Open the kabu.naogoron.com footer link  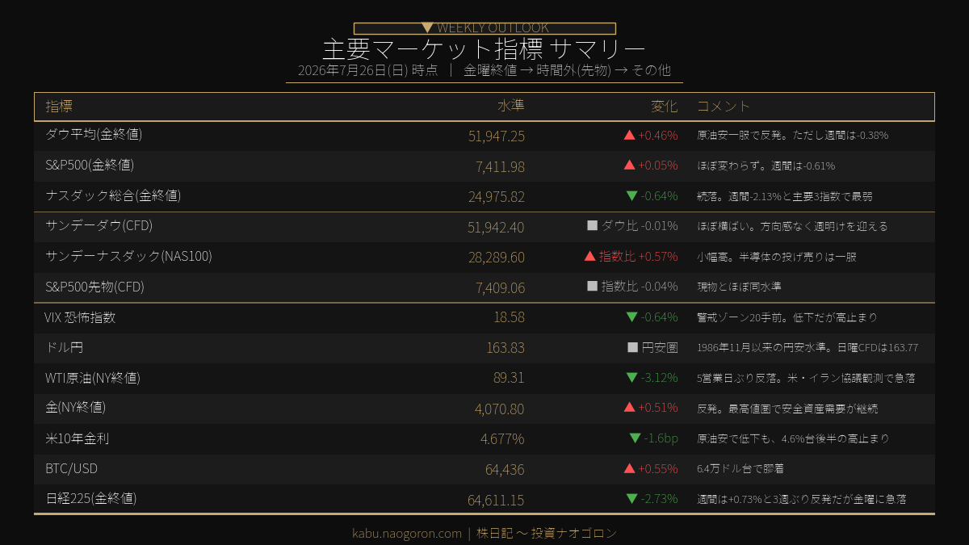[407, 534]
